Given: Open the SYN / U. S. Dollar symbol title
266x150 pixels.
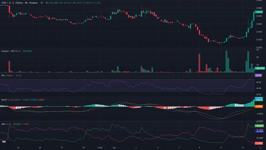Looking at the screenshot, I should (x=20, y=3).
